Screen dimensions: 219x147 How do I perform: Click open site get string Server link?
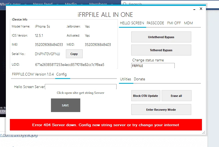click(81, 93)
